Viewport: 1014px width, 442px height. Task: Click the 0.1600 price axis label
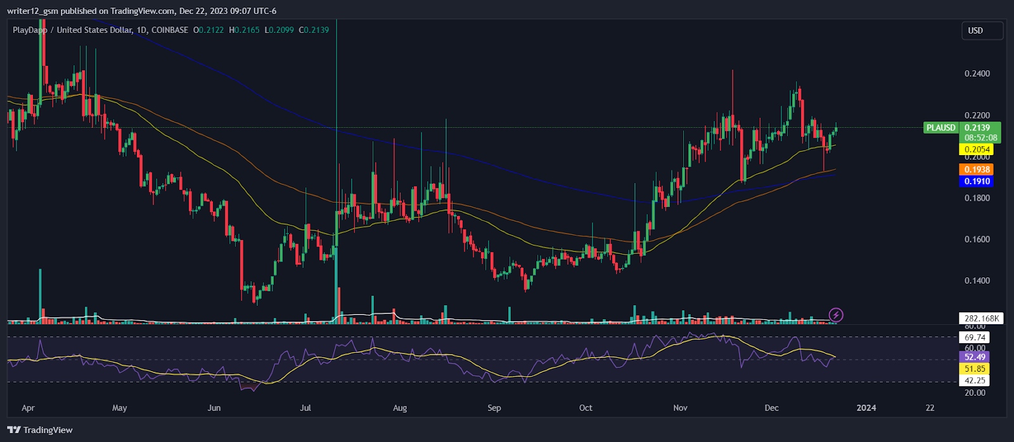click(977, 239)
